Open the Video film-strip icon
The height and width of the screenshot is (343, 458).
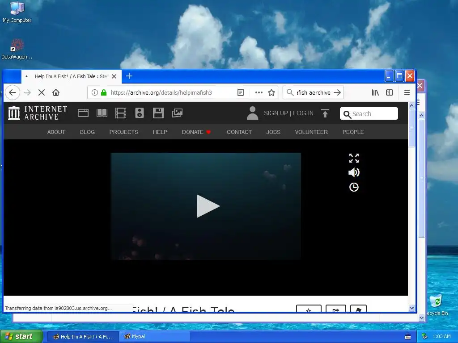coord(121,113)
